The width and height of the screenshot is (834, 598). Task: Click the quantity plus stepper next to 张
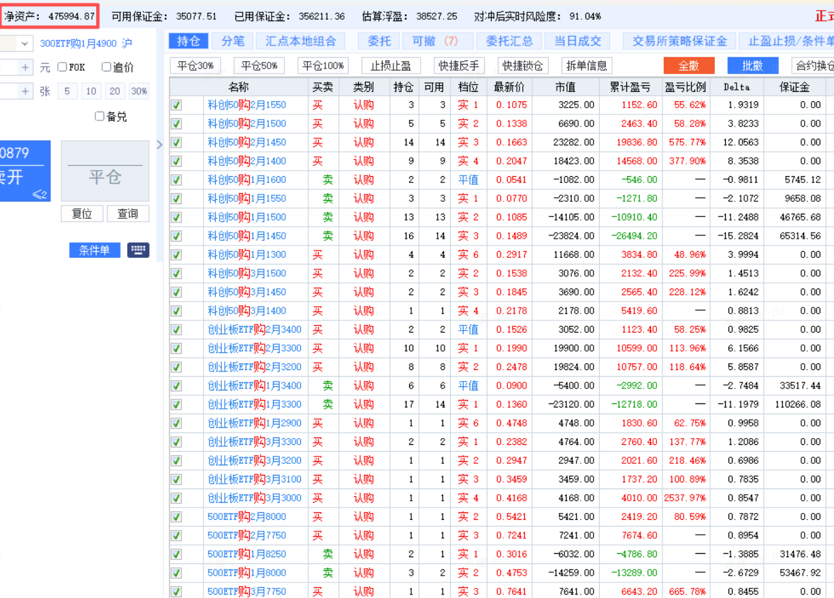coord(25,91)
